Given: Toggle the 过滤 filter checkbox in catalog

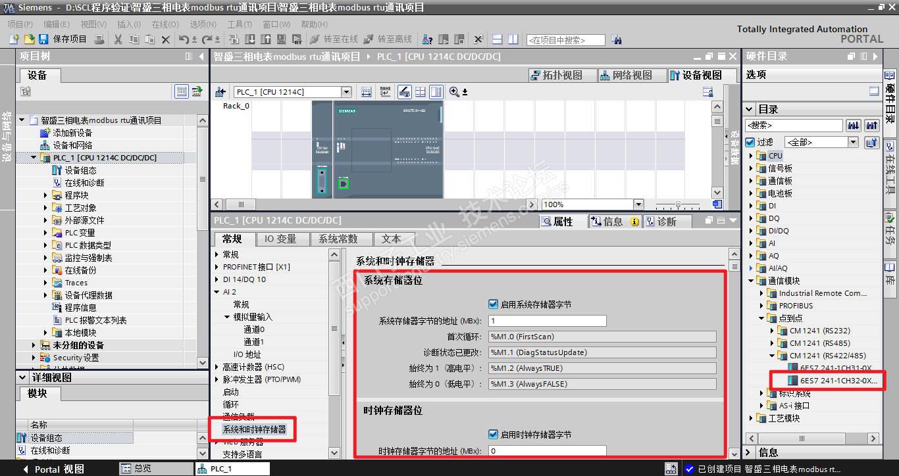Looking at the screenshot, I should pos(750,142).
